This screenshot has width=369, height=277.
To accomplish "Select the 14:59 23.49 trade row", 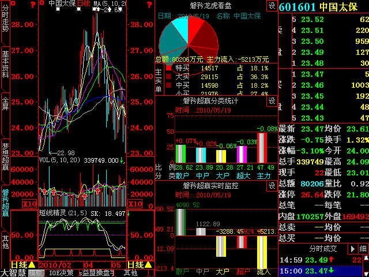I will [321, 260].
